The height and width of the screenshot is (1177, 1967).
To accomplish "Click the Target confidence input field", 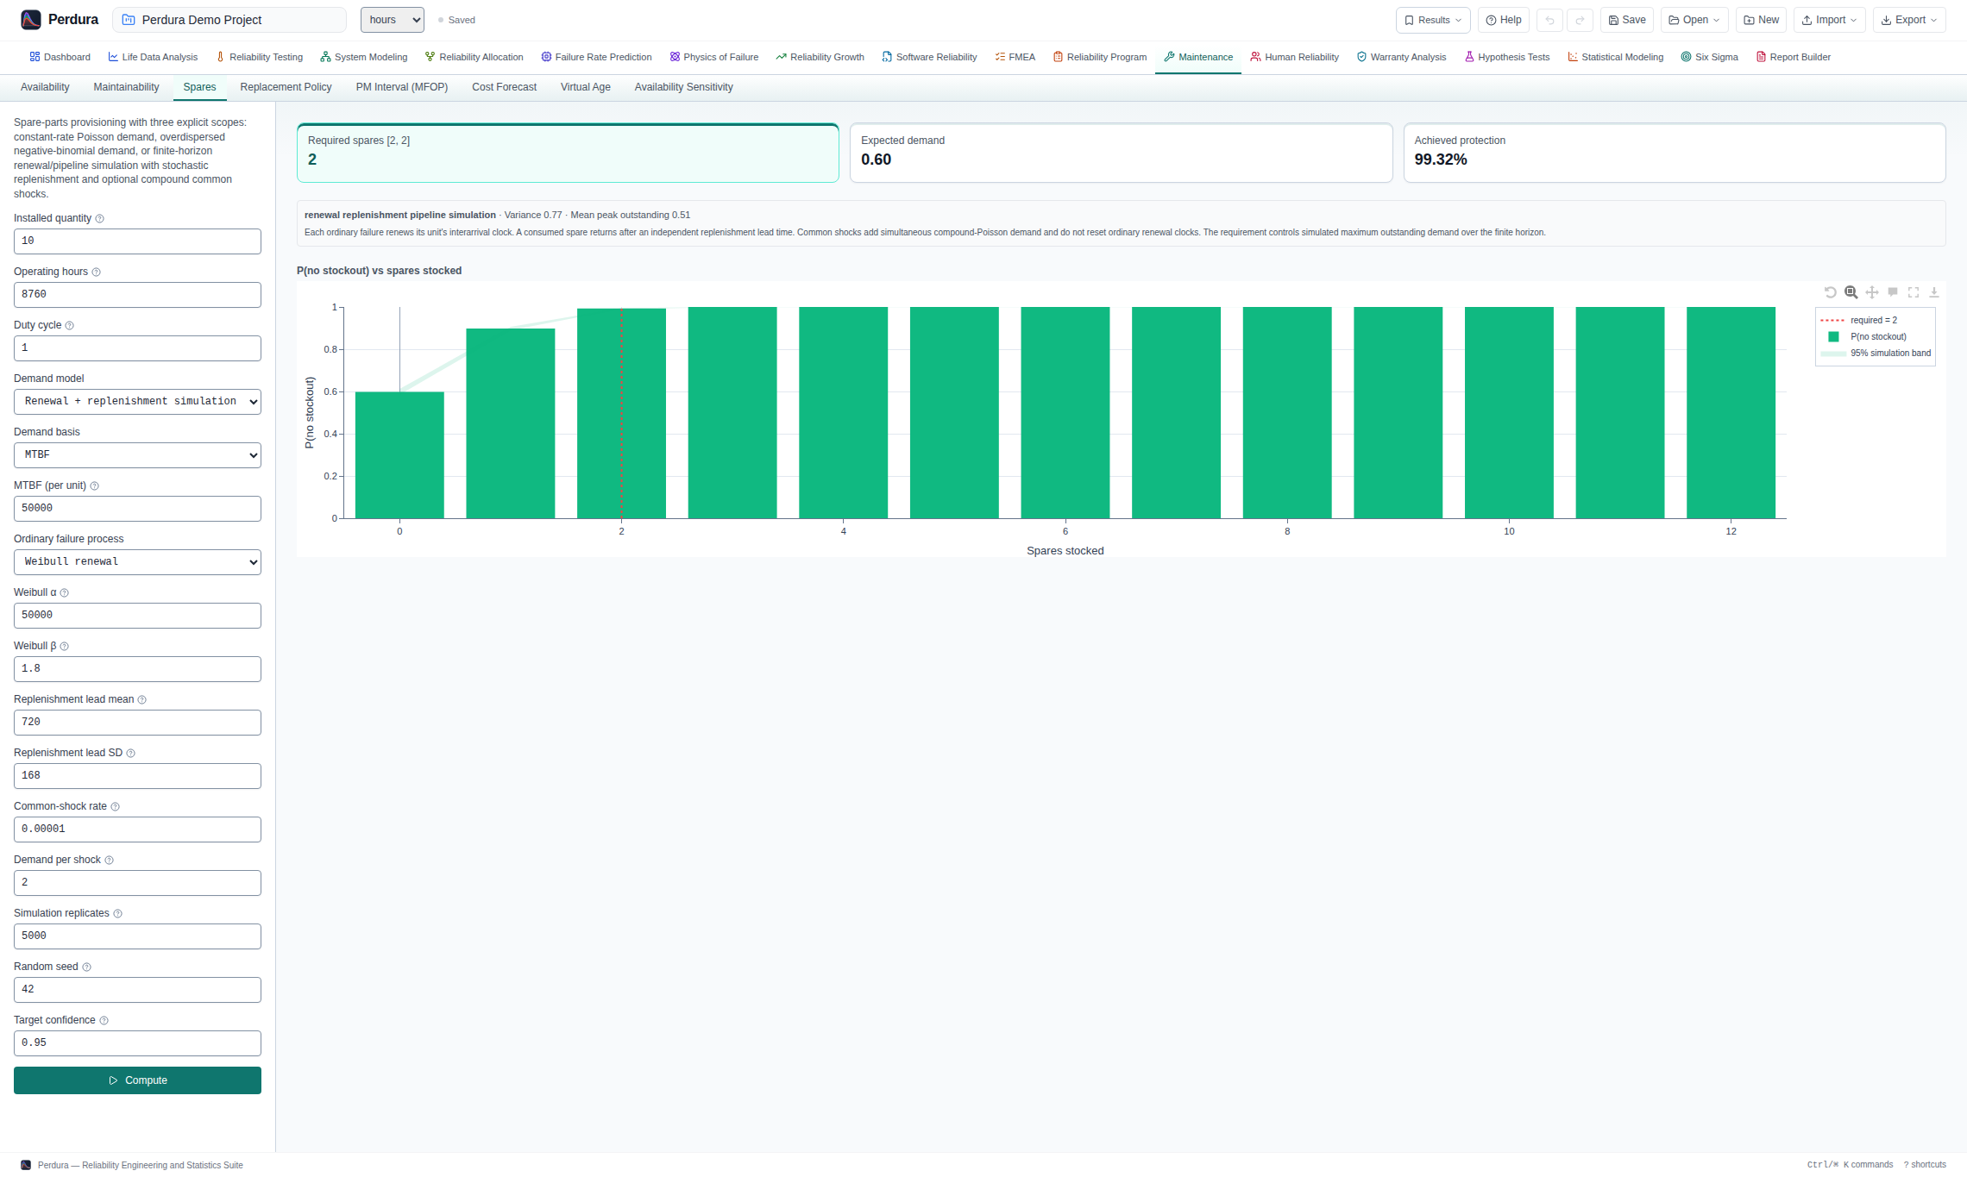I will click(x=137, y=1043).
